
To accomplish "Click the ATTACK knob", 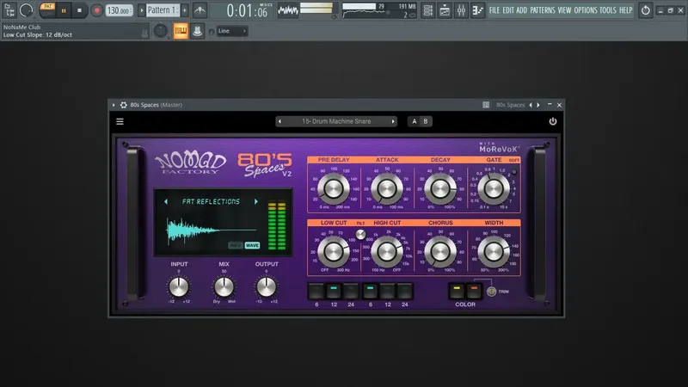I will pyautogui.click(x=386, y=188).
